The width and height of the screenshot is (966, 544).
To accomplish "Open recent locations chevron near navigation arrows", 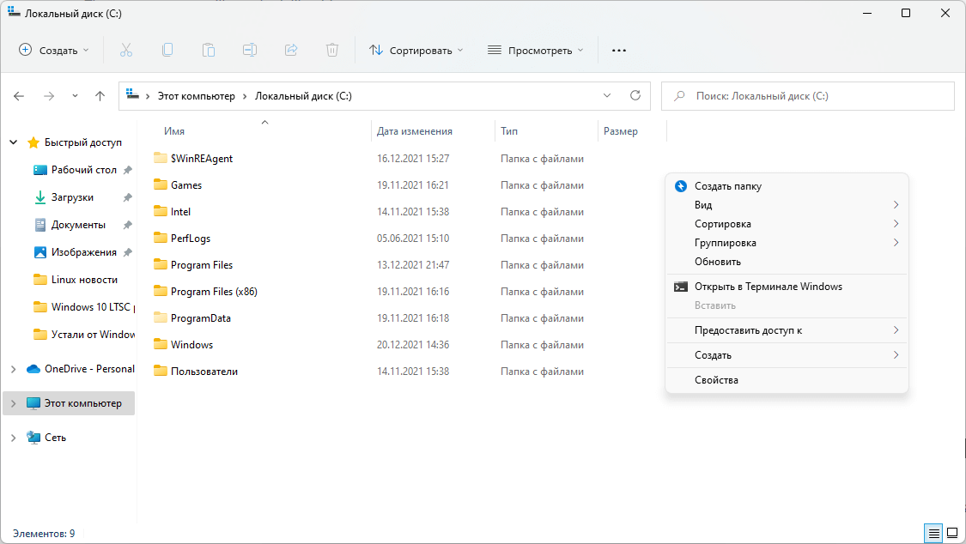I will click(75, 96).
